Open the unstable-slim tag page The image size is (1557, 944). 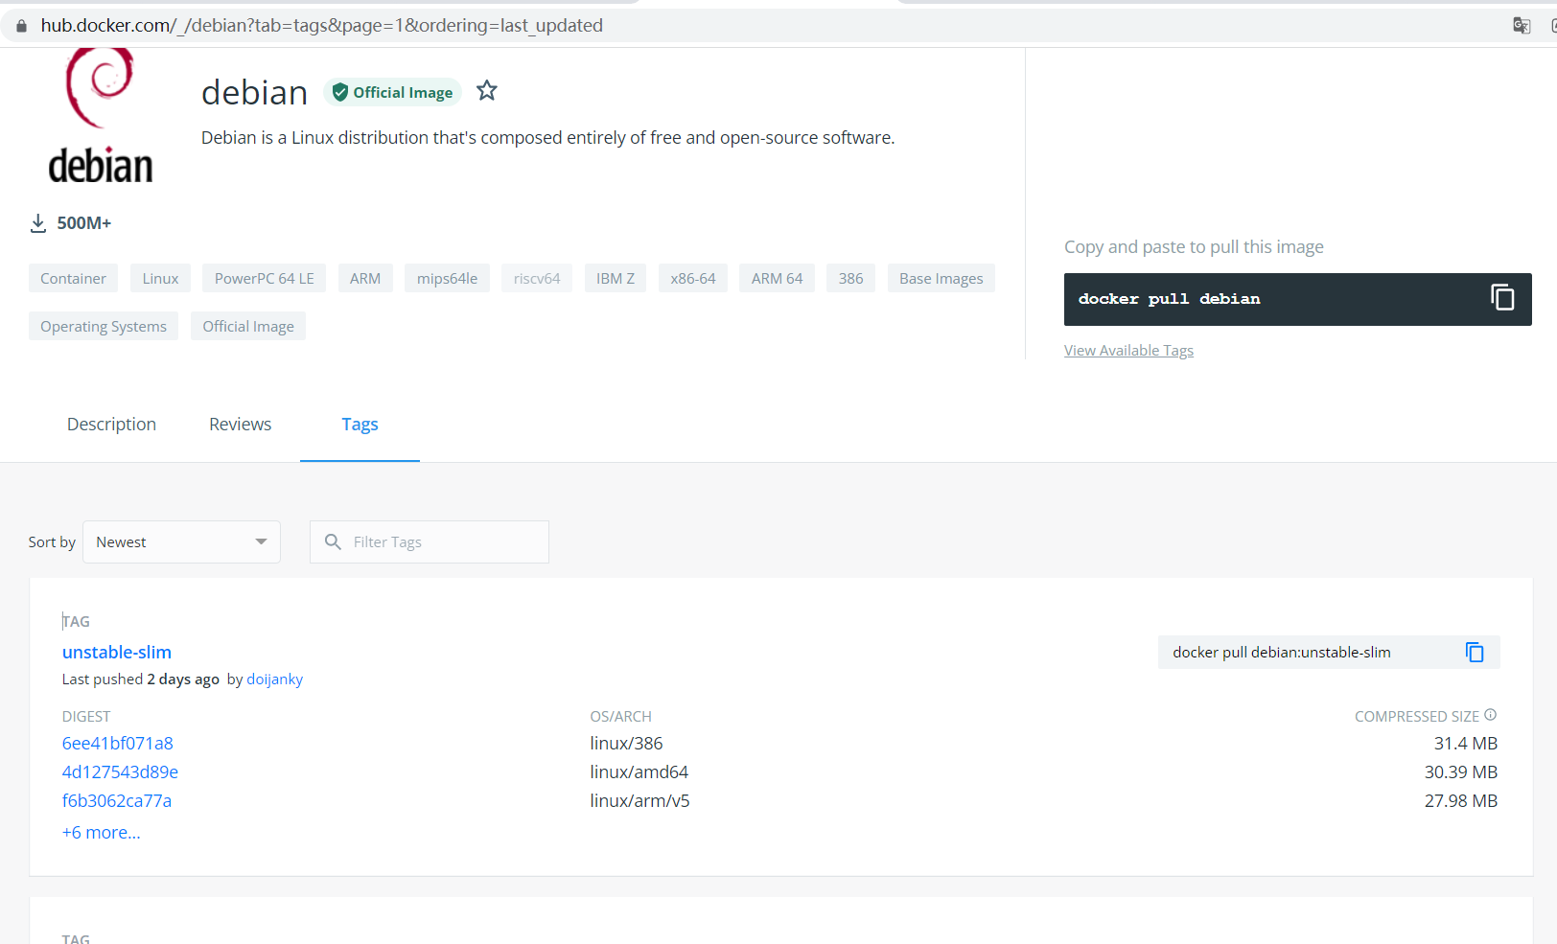pos(116,652)
